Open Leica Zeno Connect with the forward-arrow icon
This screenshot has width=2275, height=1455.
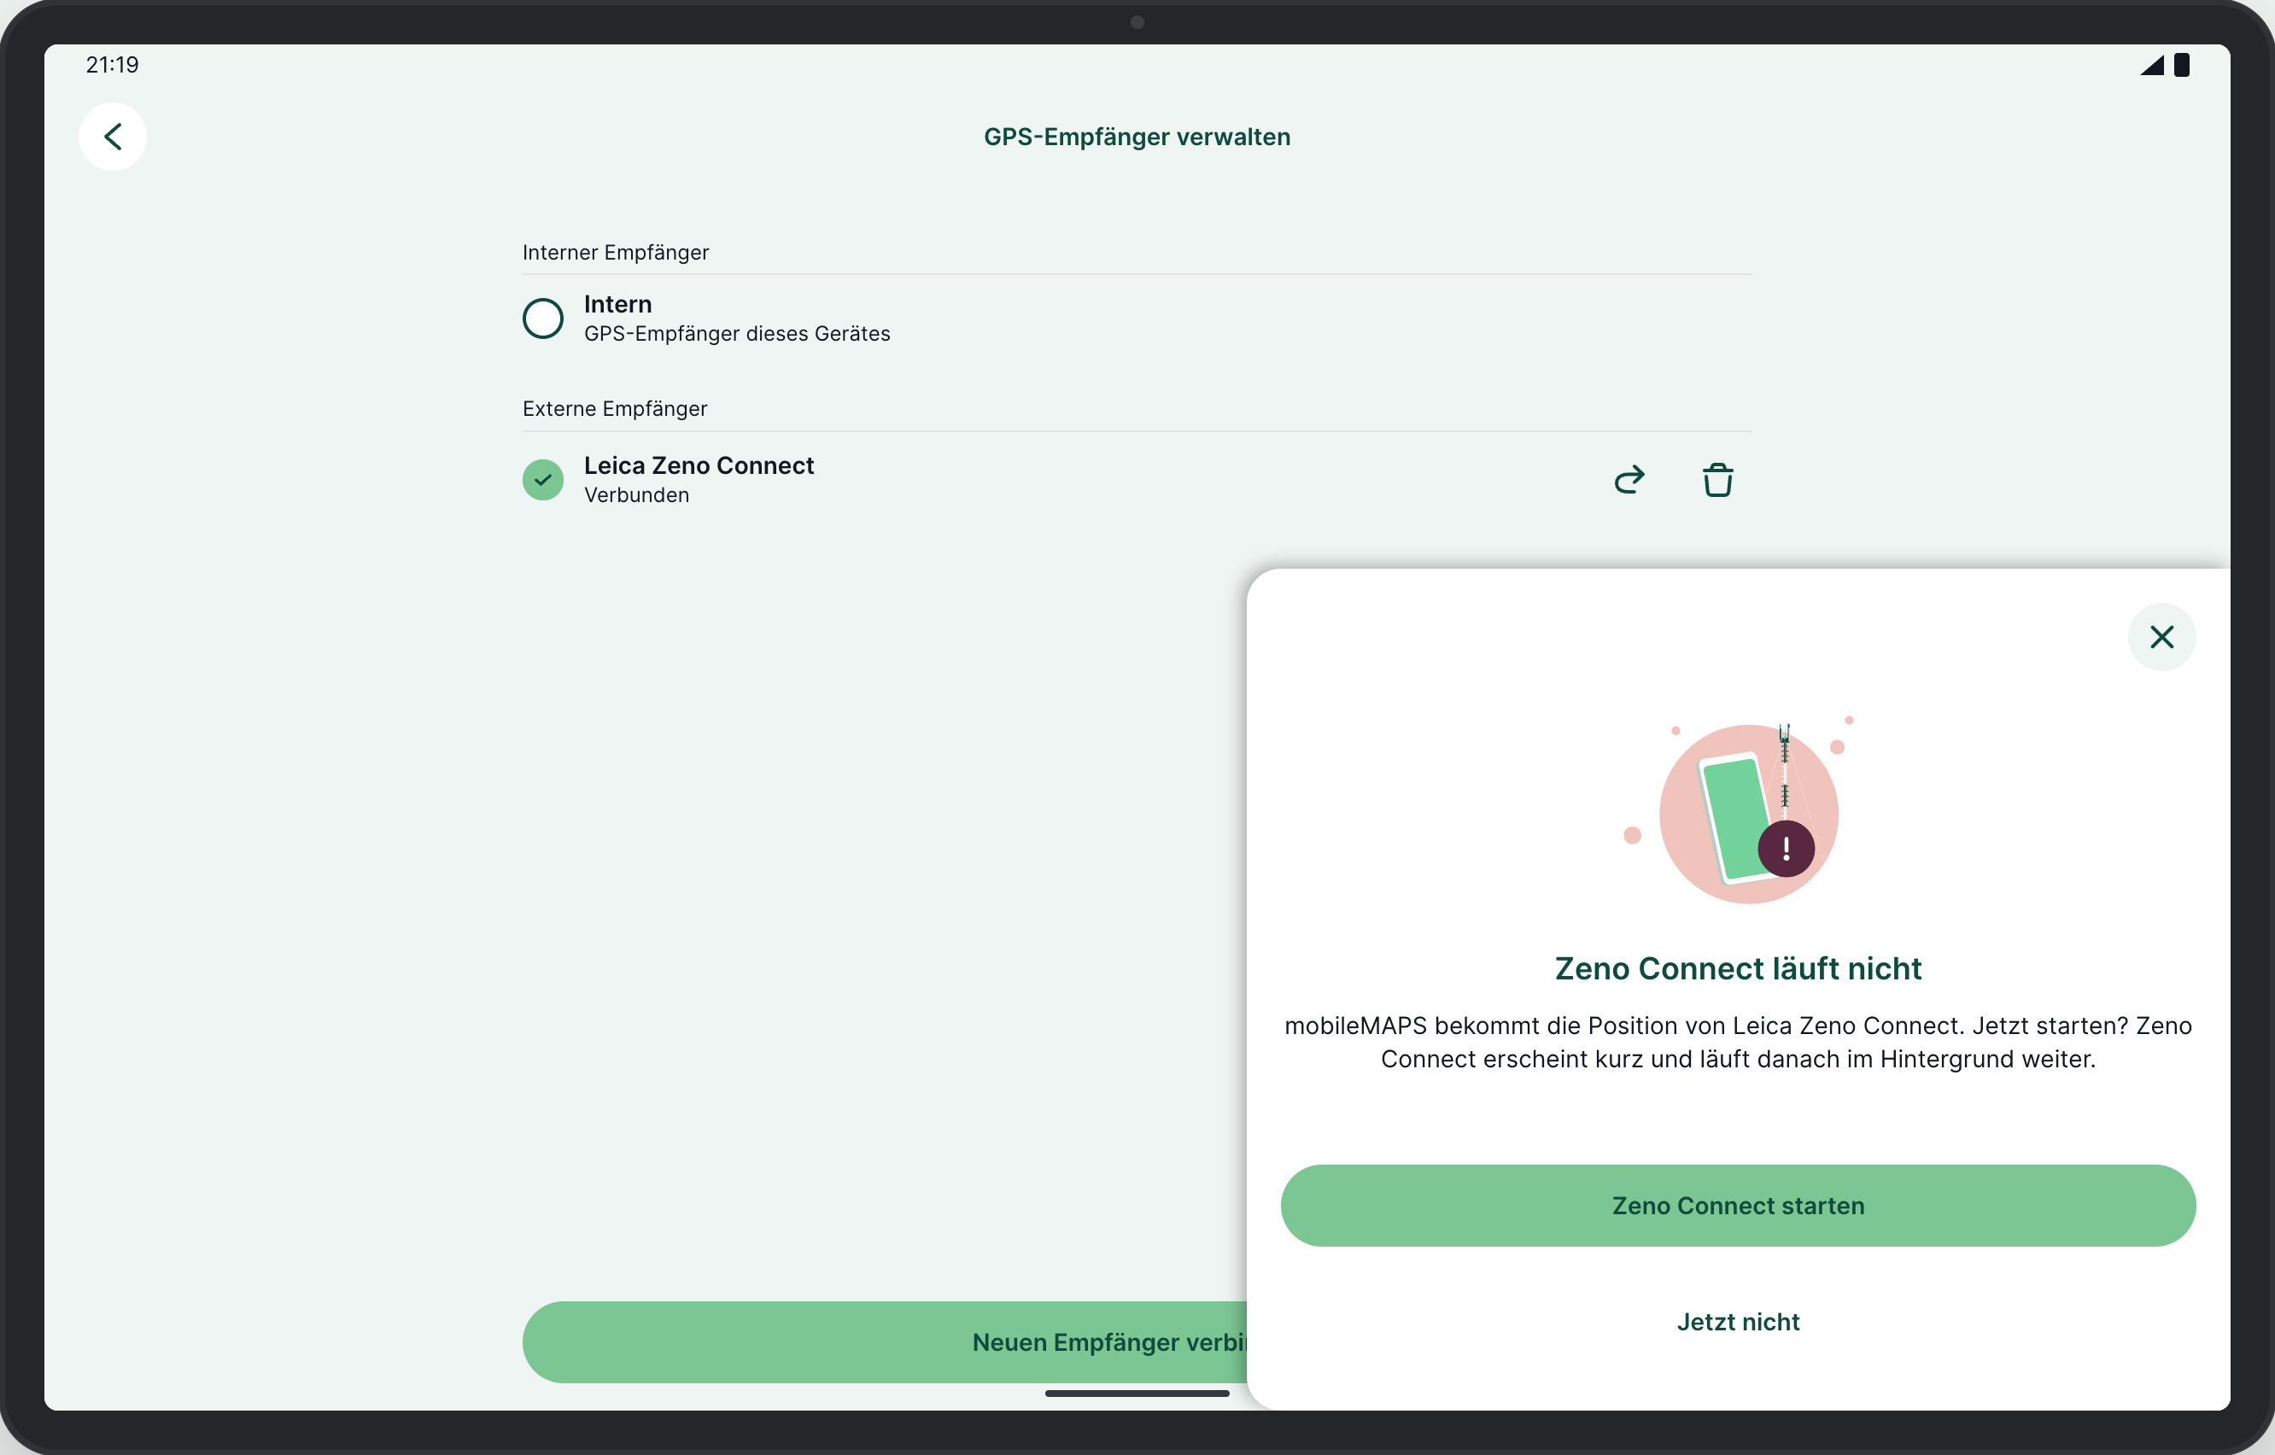(1629, 480)
